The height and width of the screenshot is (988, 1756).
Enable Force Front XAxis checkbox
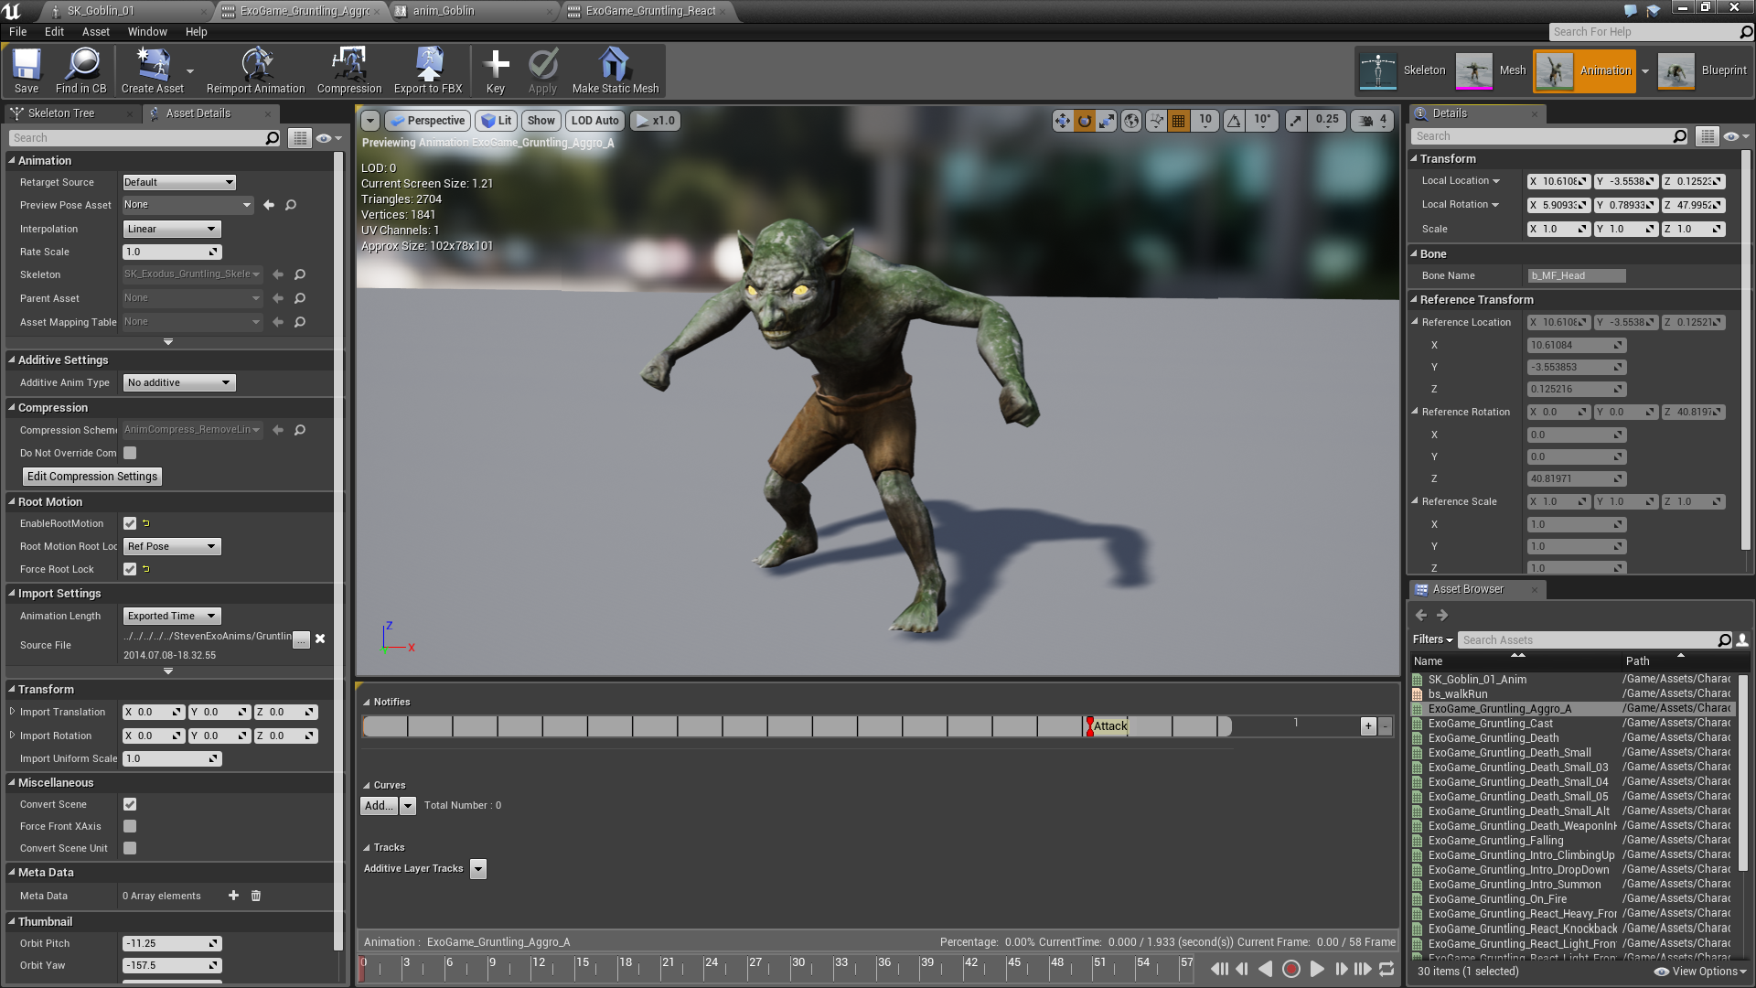coord(130,826)
